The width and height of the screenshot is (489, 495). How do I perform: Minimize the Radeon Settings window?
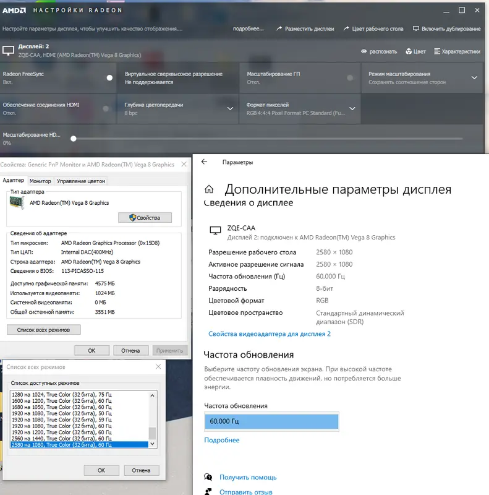click(446, 11)
